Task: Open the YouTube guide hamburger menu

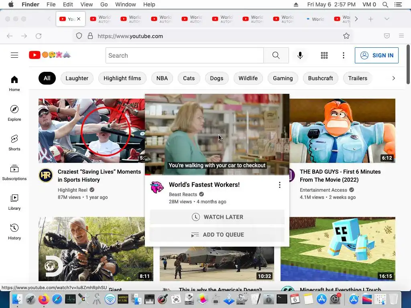Action: (14, 55)
